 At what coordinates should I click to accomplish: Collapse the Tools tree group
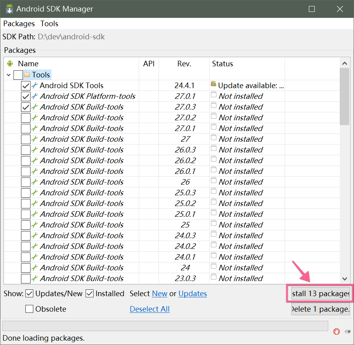click(x=9, y=75)
